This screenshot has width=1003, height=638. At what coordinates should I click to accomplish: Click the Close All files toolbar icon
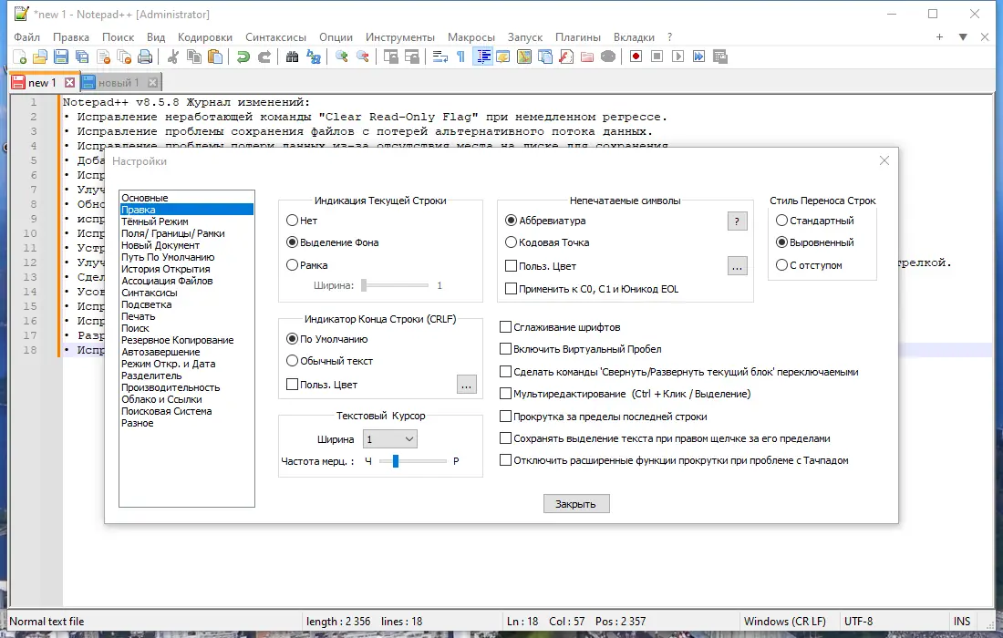[125, 57]
